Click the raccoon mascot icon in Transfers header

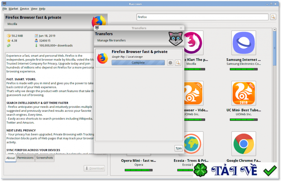tap(176, 38)
